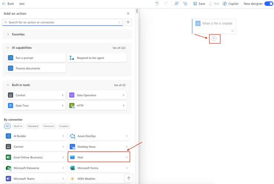Click the plus button below the trigger
This screenshot has height=184, width=274.
click(214, 39)
